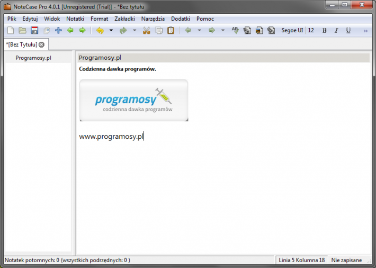Open the Narzędzia menu

click(153, 19)
